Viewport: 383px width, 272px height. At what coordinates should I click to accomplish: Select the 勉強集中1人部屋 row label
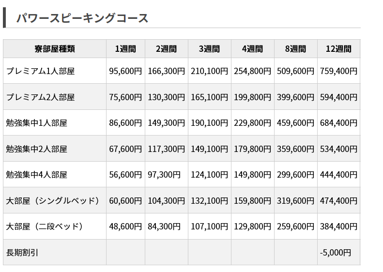point(37,123)
